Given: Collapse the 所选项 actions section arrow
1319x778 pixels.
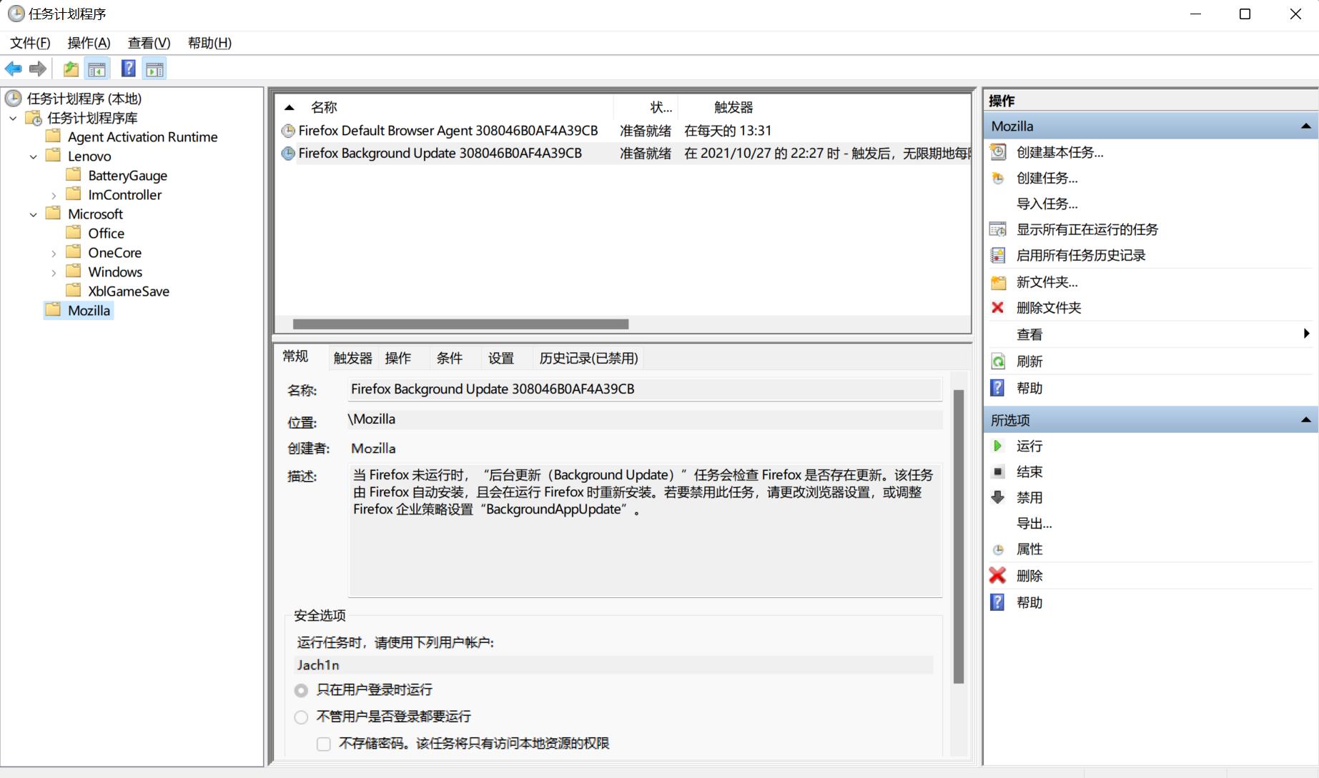Looking at the screenshot, I should tap(1306, 420).
